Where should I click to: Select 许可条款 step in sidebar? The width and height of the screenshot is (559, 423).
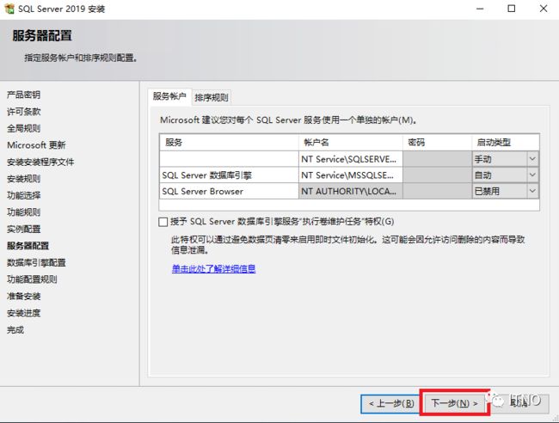(x=23, y=112)
